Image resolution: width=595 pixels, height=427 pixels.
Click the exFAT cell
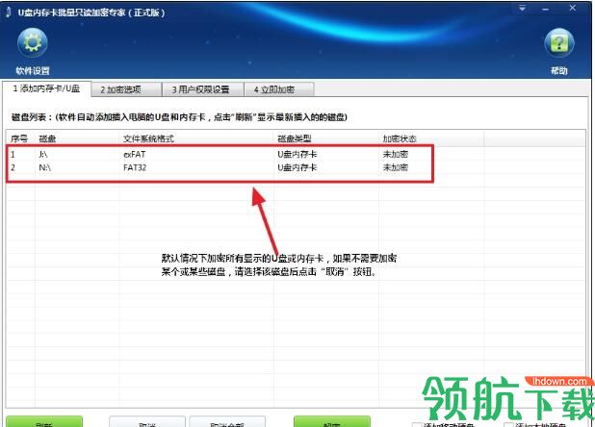point(135,154)
